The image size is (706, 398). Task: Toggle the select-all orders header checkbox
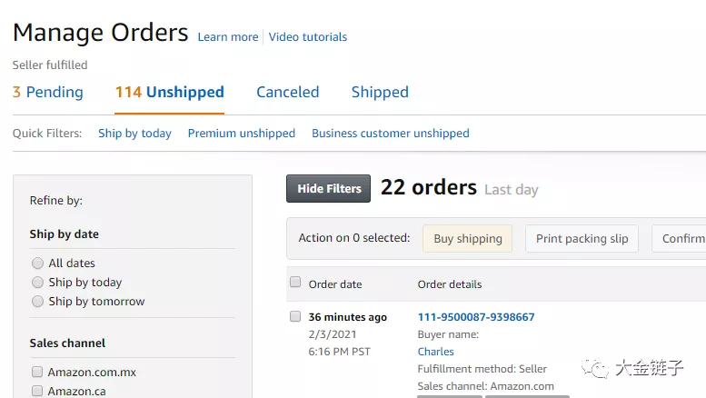(x=295, y=283)
